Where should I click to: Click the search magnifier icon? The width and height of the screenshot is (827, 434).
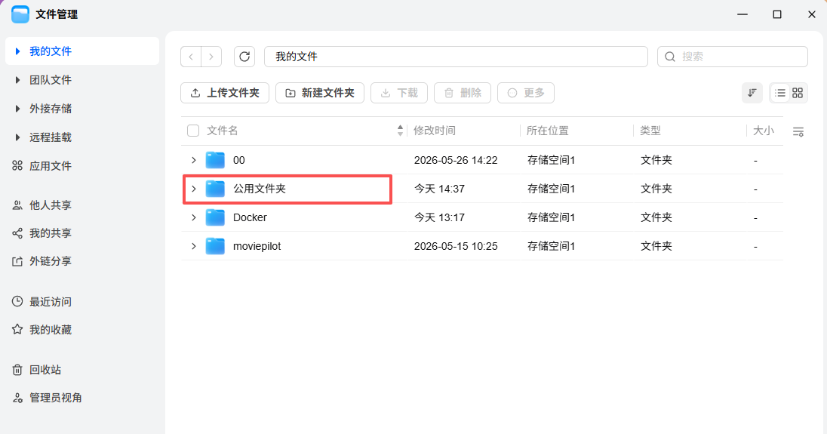pyautogui.click(x=670, y=57)
